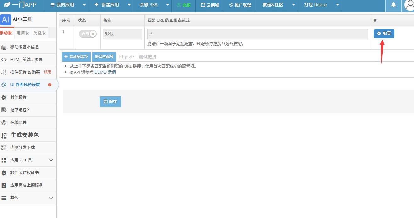
Task: Expand 应用 & 工具 sidebar section
Action: tap(51, 160)
